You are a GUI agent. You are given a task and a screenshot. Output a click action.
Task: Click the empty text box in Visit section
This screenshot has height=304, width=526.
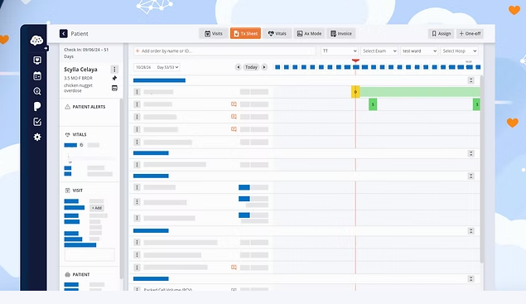(89, 254)
